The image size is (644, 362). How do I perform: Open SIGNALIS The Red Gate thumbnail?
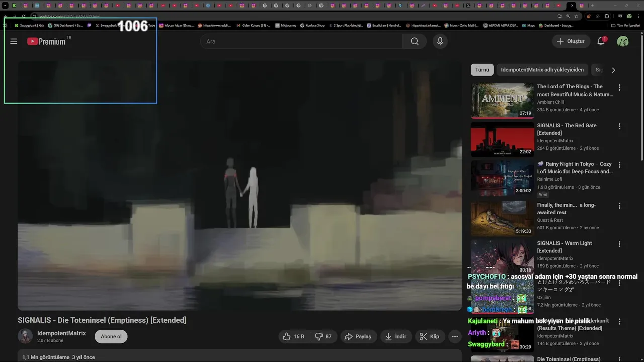[x=503, y=139]
